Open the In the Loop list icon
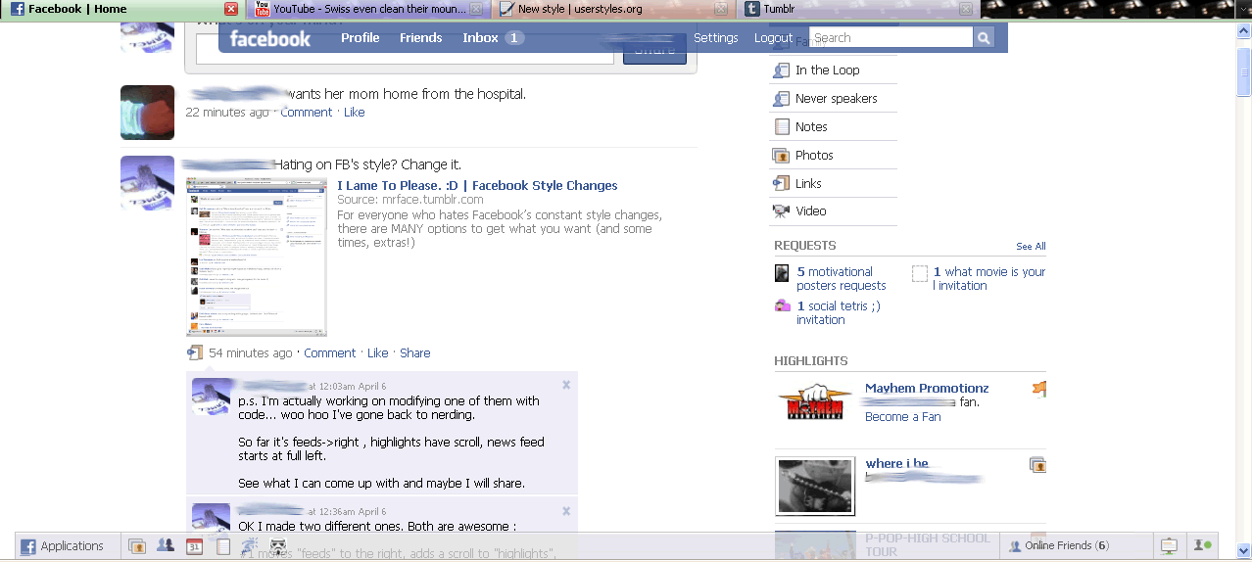Screen dimensions: 1252x562 [782, 70]
